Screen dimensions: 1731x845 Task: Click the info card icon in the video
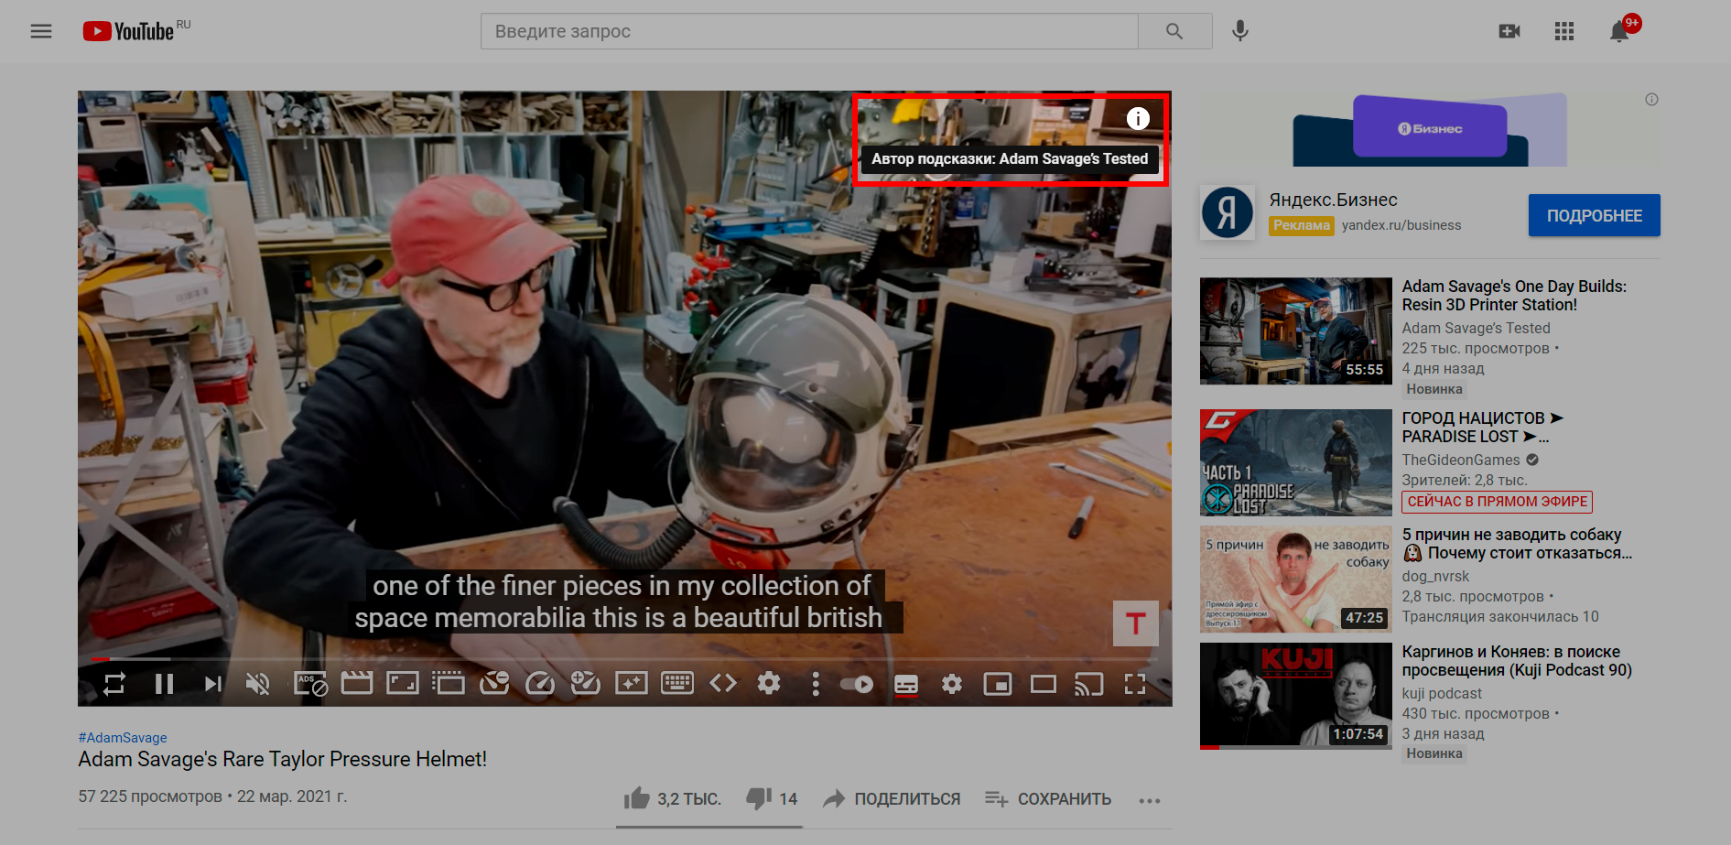pyautogui.click(x=1138, y=118)
